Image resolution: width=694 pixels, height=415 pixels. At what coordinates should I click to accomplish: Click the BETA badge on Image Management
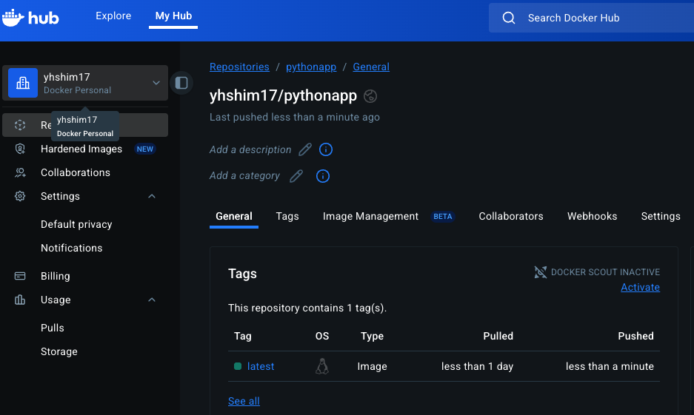[443, 217]
